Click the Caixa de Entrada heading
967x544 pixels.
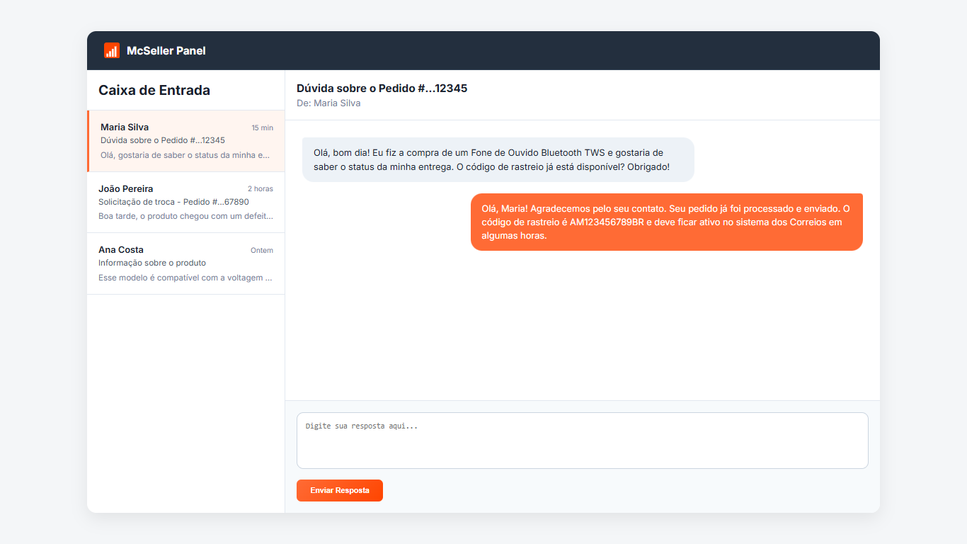[154, 90]
